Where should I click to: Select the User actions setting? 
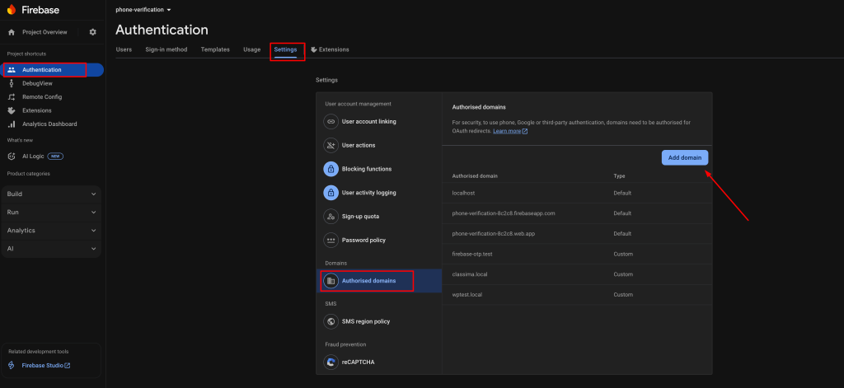(x=379, y=145)
